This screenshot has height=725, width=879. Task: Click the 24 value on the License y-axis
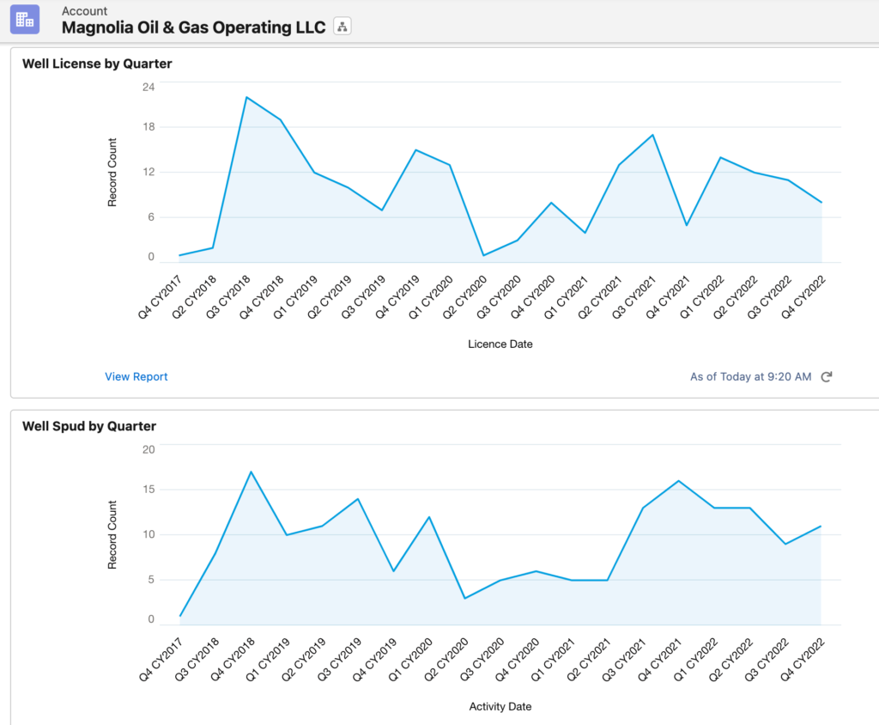pos(149,87)
